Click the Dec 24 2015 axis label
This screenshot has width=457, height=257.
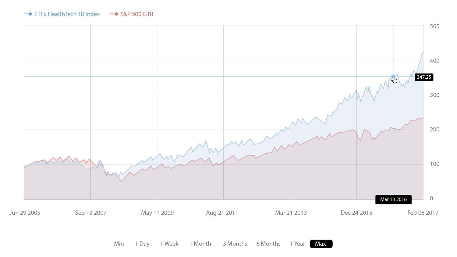(x=356, y=213)
